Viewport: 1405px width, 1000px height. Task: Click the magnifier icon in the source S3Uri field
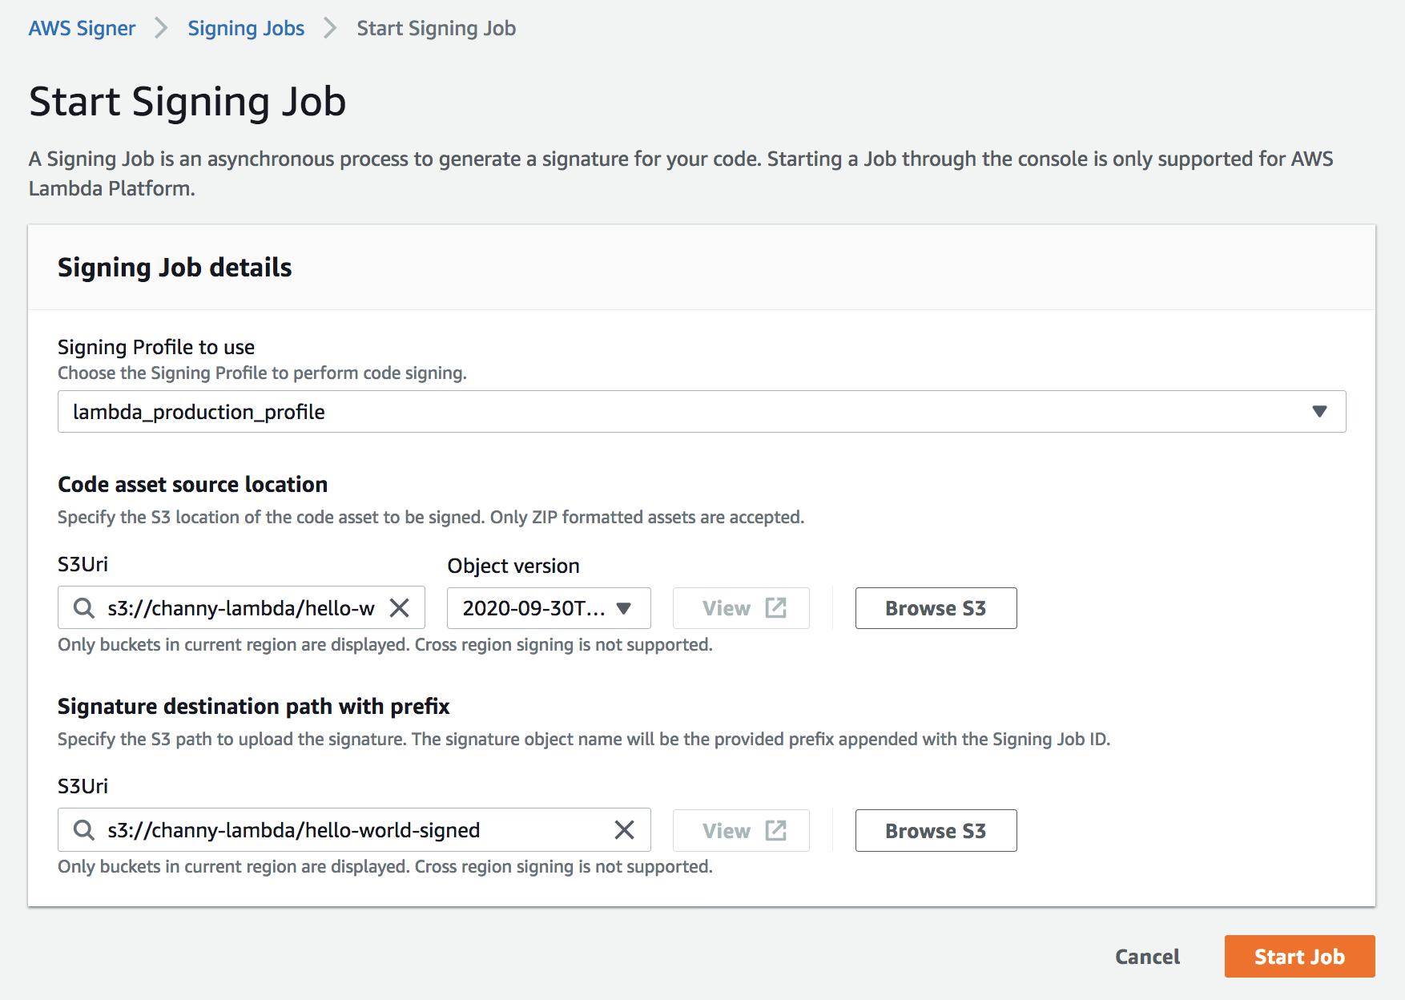click(83, 608)
